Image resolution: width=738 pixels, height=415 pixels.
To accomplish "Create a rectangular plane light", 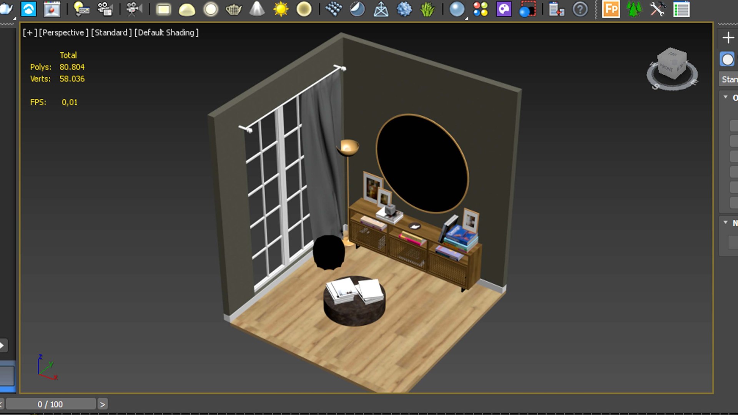I will point(163,9).
